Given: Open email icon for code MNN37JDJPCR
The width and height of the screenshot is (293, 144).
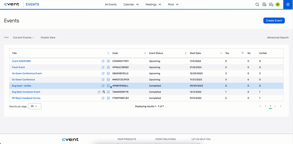Looking at the screenshot, I should pos(108,80).
